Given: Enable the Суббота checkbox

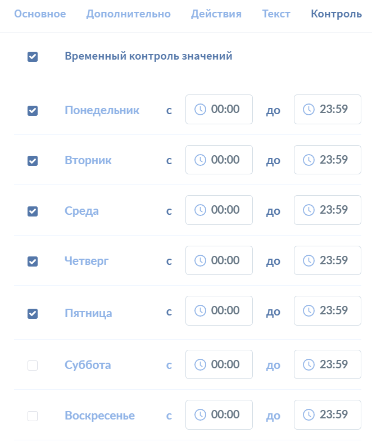Looking at the screenshot, I should (33, 366).
